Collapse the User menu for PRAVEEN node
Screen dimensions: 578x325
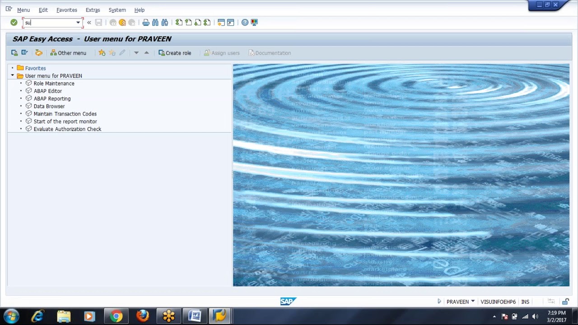point(12,75)
